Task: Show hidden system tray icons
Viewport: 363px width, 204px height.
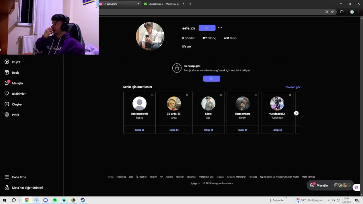Action: tap(329, 200)
